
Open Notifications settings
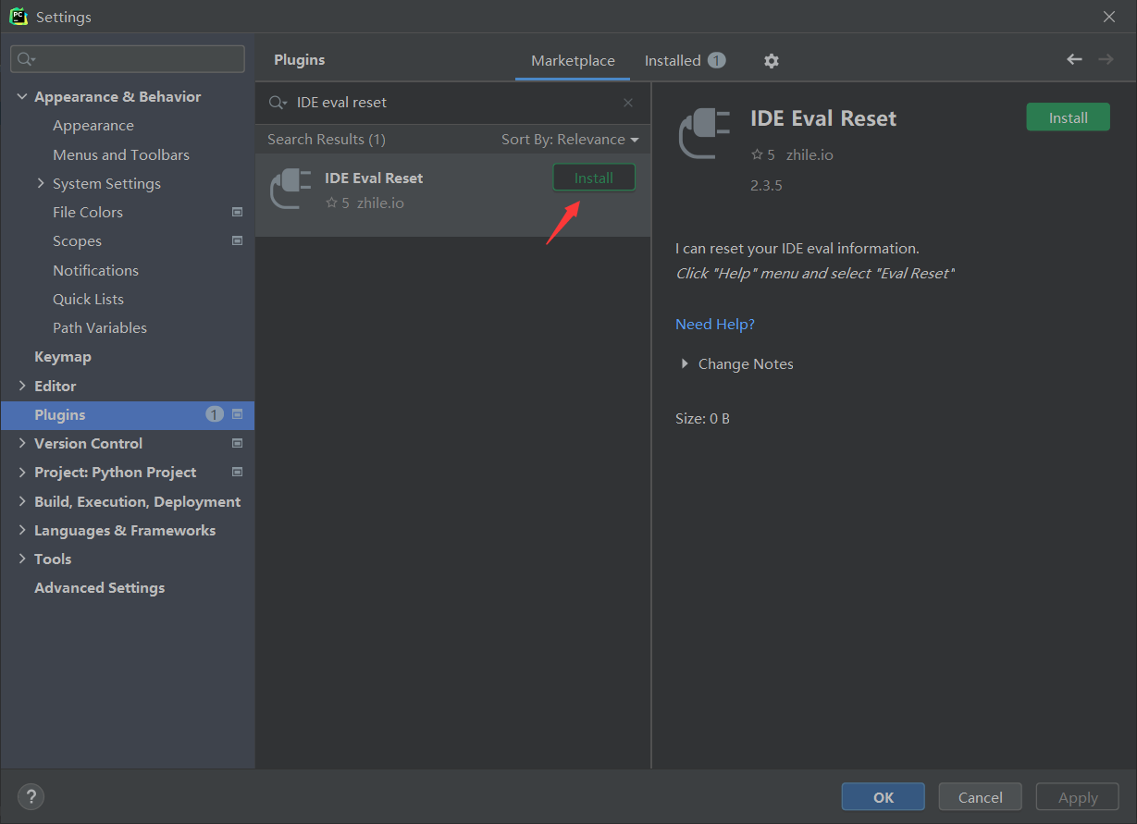(95, 271)
